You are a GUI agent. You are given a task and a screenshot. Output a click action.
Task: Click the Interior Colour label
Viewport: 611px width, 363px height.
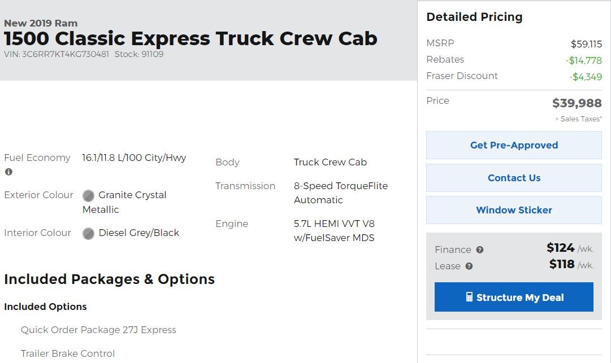coord(37,233)
